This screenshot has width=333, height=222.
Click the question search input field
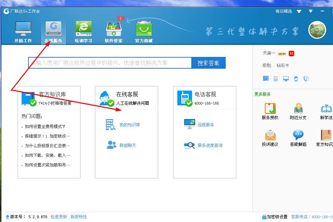click(x=110, y=63)
